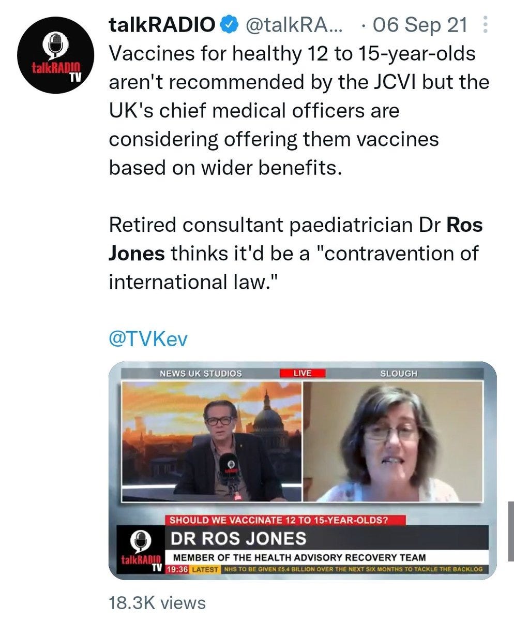Open the @TVKev mention link
This screenshot has height=621, width=514.
click(x=148, y=339)
